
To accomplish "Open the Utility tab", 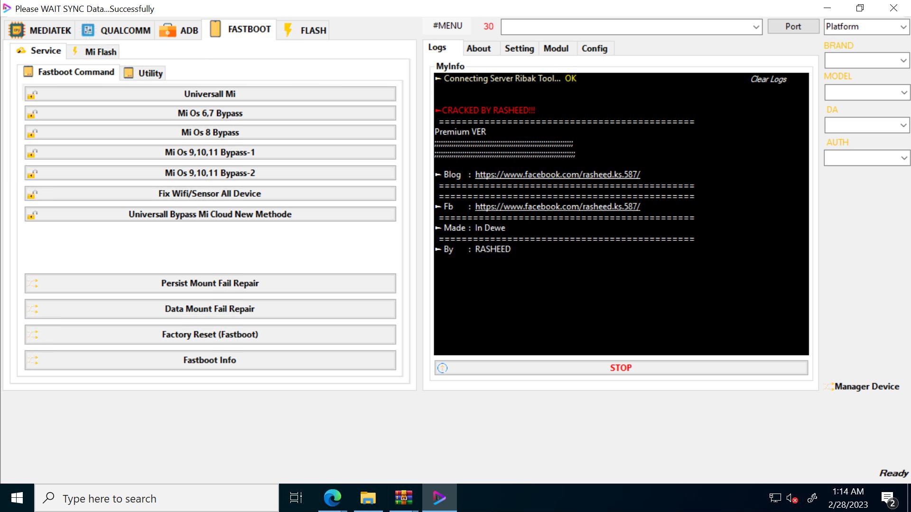I will pos(143,73).
